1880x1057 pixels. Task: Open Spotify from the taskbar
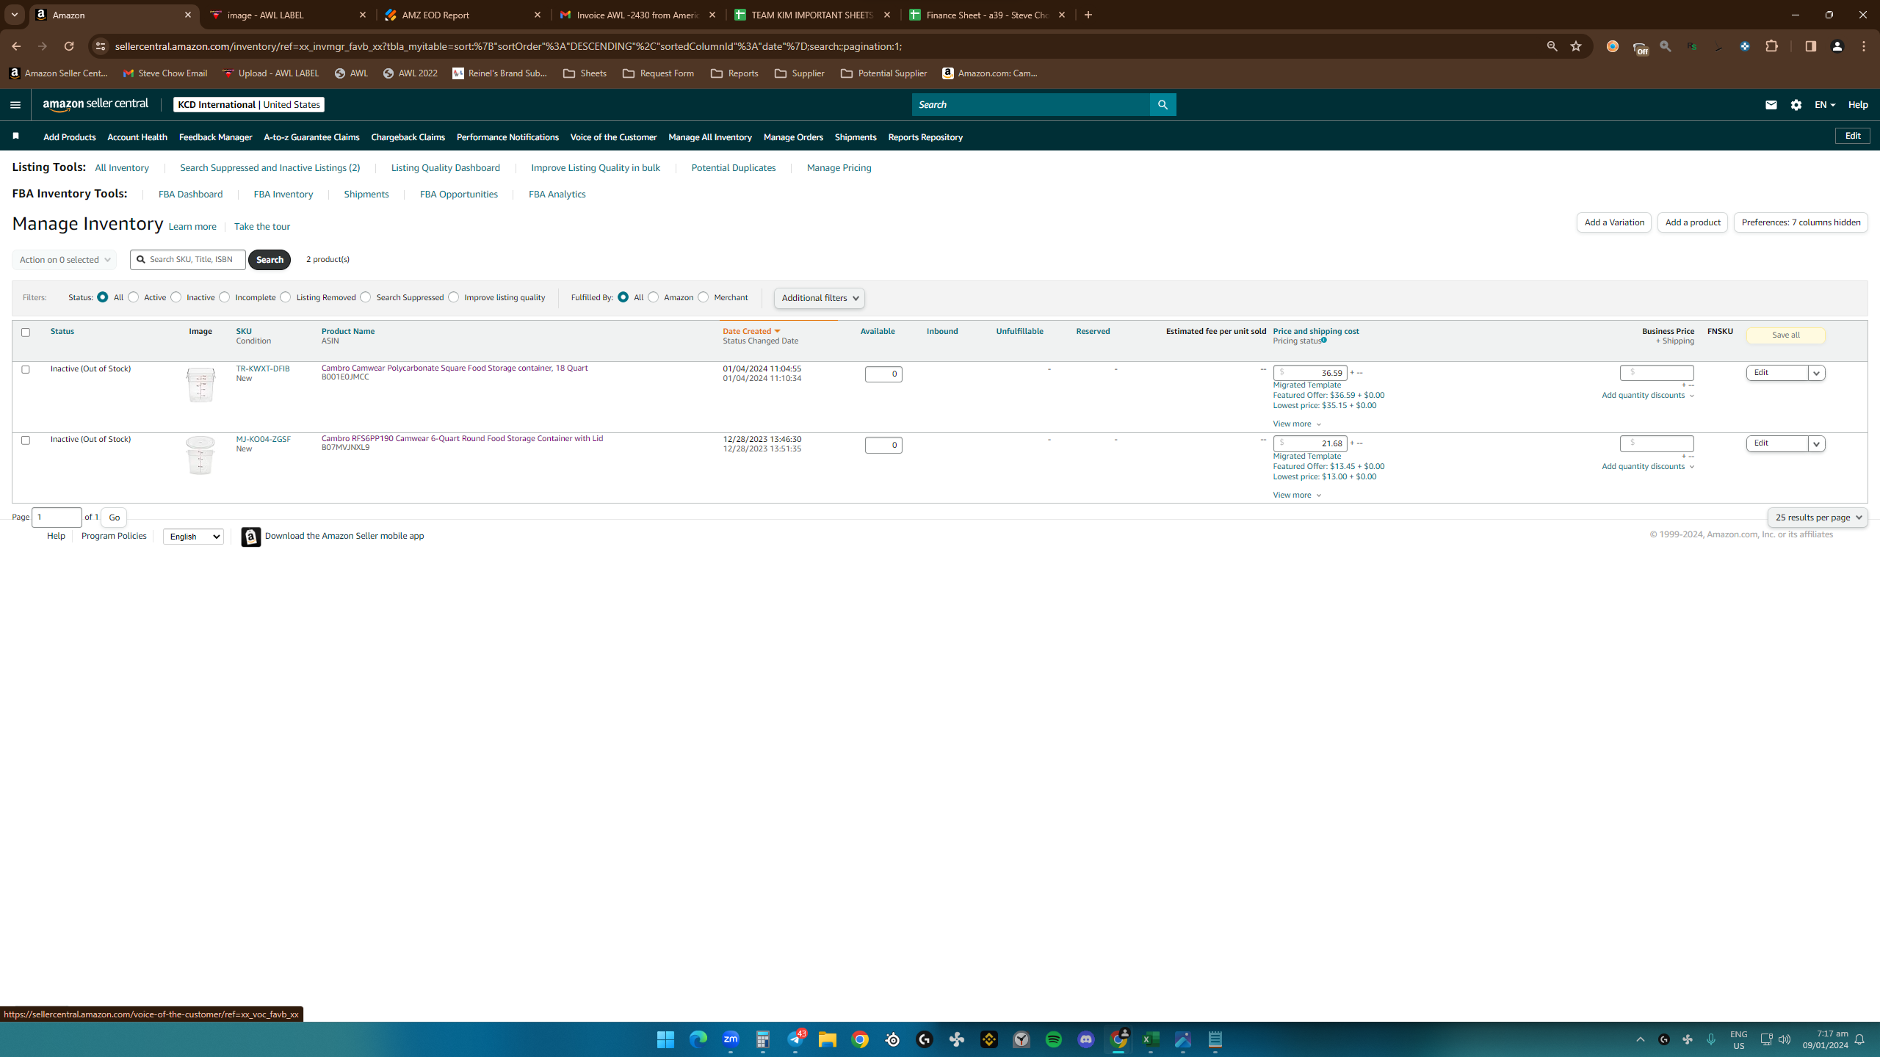(1054, 1039)
